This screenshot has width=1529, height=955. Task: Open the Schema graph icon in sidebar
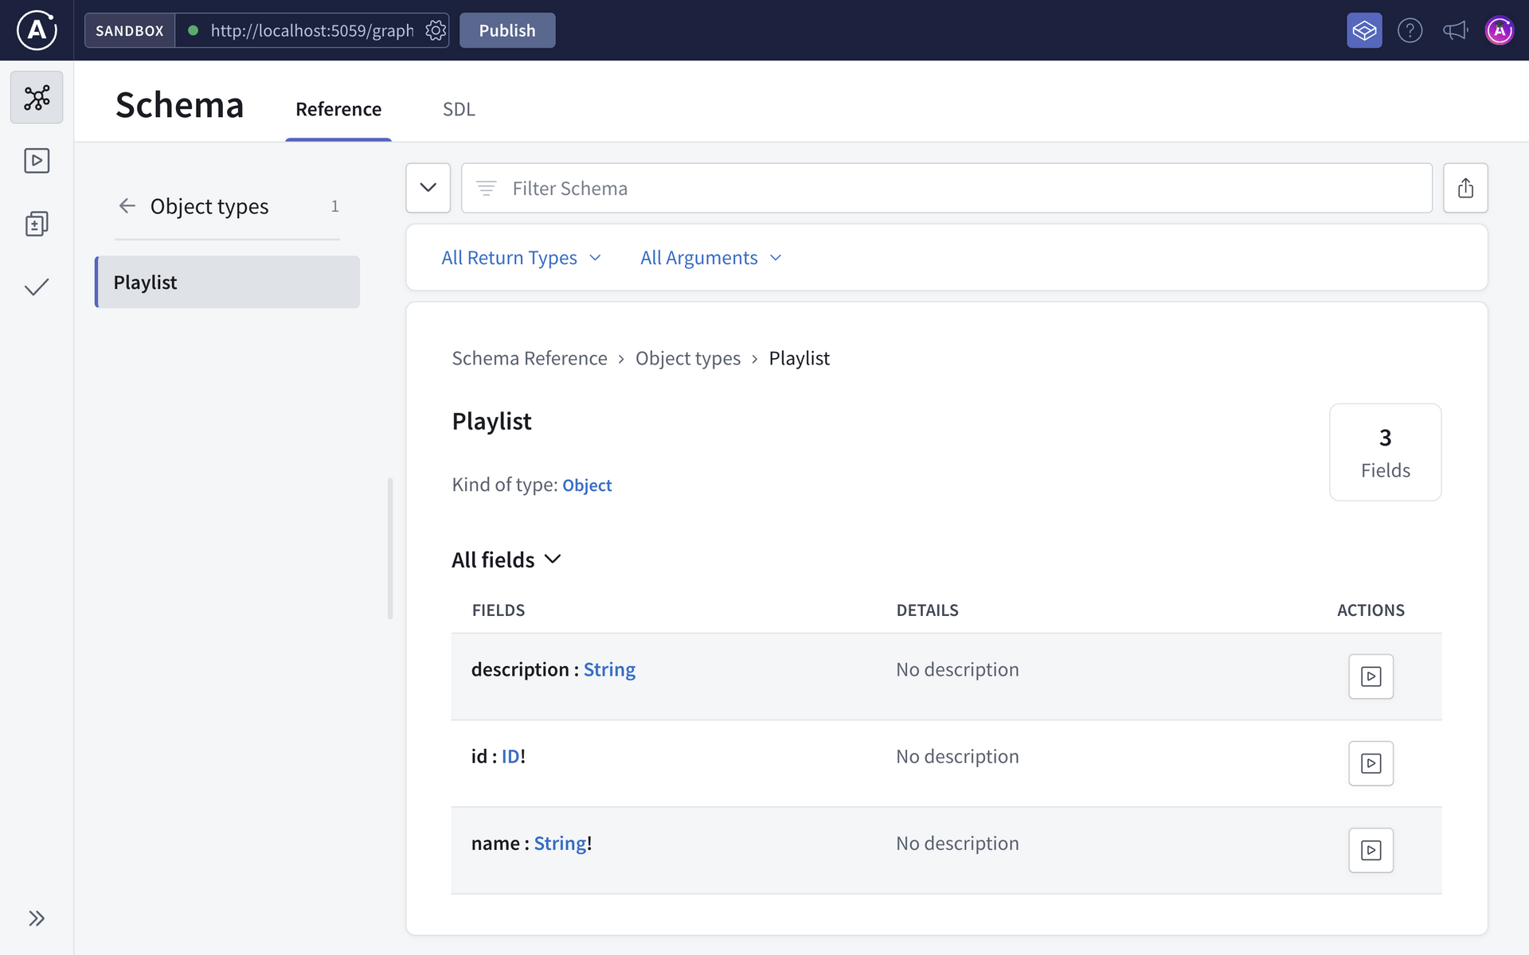(x=36, y=96)
